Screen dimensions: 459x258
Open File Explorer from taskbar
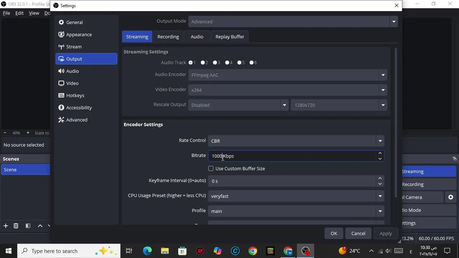pos(165,251)
